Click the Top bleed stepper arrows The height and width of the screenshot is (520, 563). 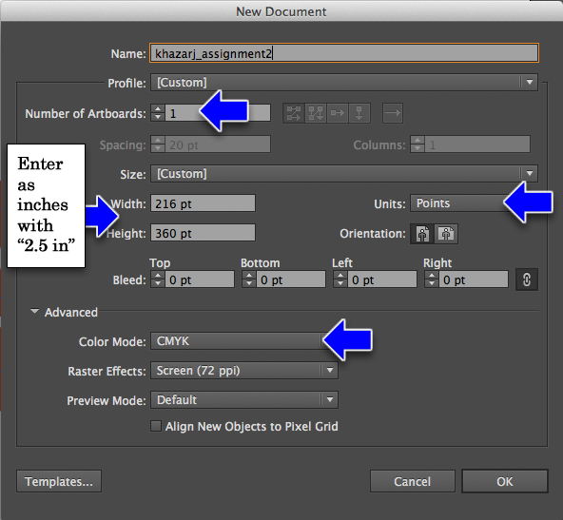pos(158,279)
